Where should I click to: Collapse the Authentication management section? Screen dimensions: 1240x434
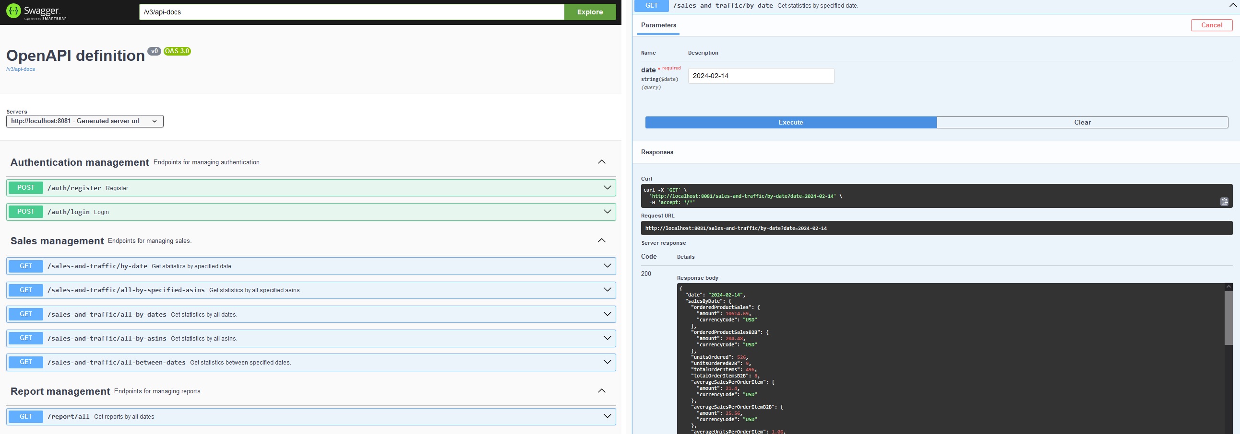click(x=602, y=162)
